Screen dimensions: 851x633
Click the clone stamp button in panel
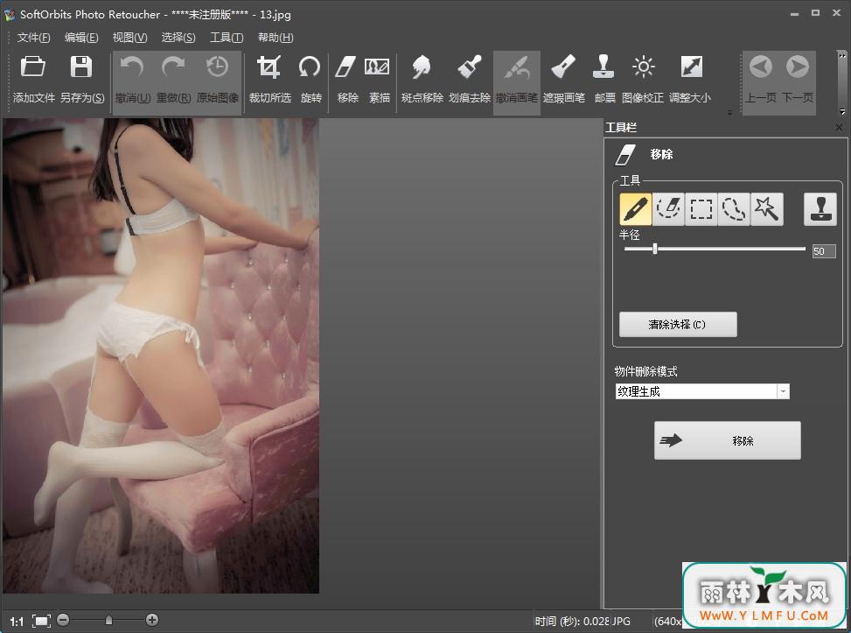coord(820,208)
